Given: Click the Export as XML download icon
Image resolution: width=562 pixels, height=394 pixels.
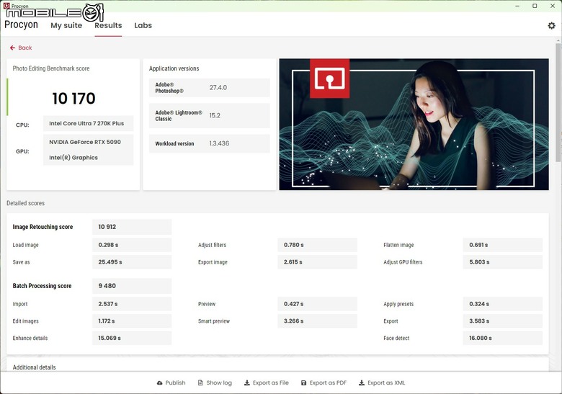Looking at the screenshot, I should (x=362, y=383).
